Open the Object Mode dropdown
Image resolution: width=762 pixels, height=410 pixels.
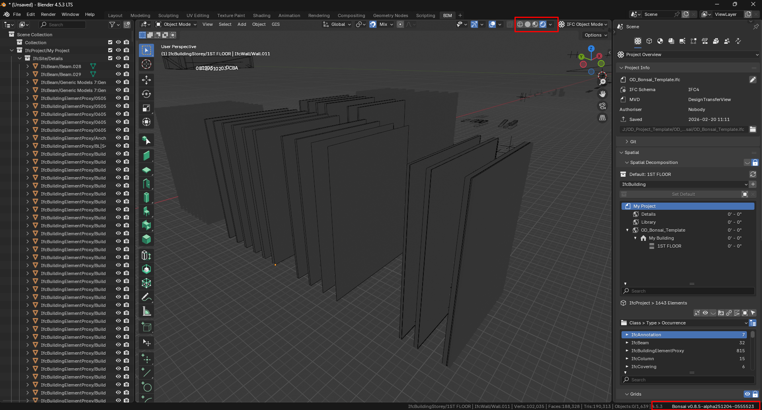pos(176,24)
